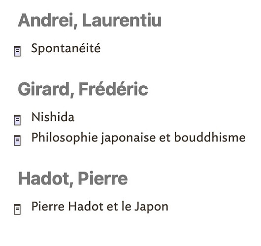Image resolution: width=261 pixels, height=246 pixels.
Task: Click the document icon beside Spontanéité
Action: [17, 51]
